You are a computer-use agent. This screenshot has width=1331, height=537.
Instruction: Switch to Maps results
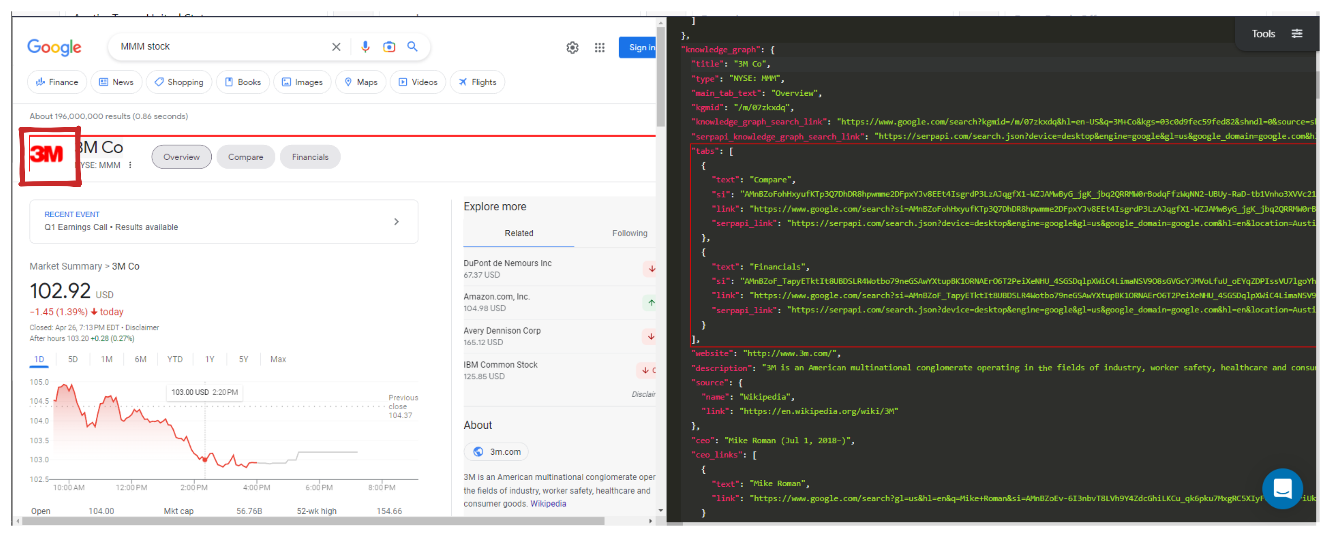pyautogui.click(x=361, y=82)
